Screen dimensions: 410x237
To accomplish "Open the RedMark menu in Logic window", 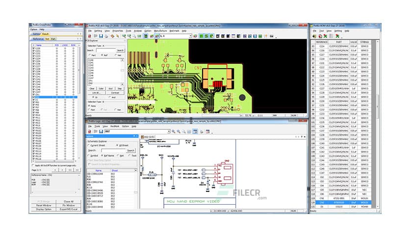I will 114,126.
